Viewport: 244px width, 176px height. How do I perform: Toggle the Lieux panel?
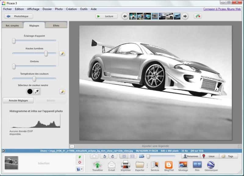click(210, 156)
